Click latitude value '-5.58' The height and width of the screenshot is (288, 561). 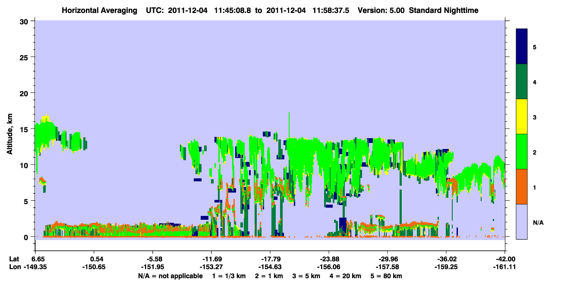(x=154, y=259)
